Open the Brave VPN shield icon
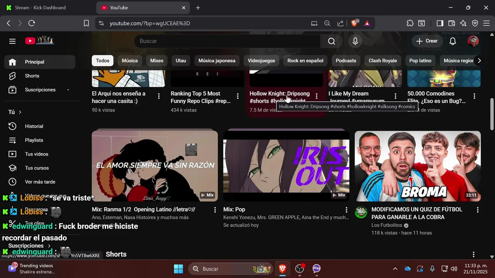 click(475, 23)
